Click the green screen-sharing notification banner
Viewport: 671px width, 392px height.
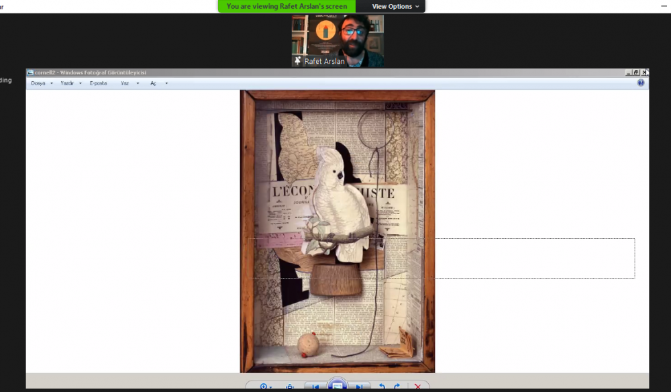pyautogui.click(x=287, y=6)
